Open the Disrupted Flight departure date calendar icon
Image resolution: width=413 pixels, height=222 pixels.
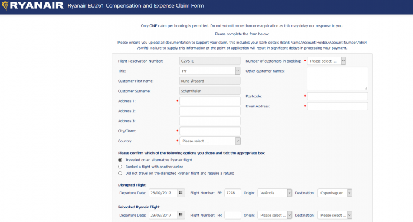181,192
